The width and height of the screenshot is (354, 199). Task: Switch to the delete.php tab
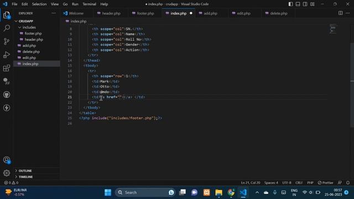[x=279, y=13]
